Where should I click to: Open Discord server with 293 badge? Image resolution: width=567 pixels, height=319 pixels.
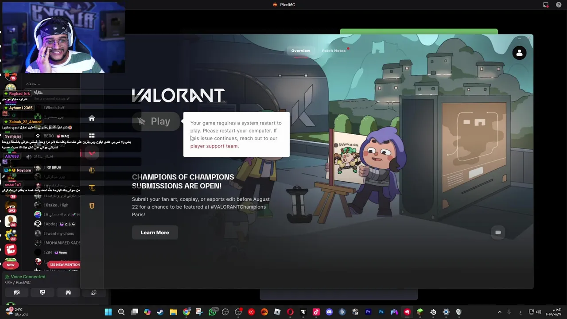(x=11, y=207)
